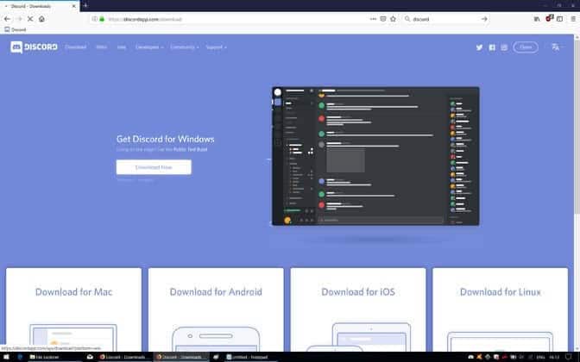Click the search box containing discord

(444, 19)
